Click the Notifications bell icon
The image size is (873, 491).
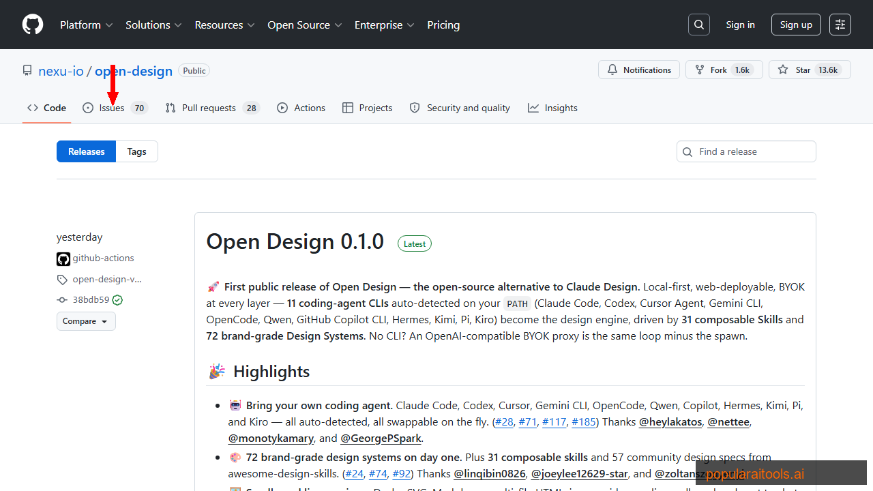(612, 70)
